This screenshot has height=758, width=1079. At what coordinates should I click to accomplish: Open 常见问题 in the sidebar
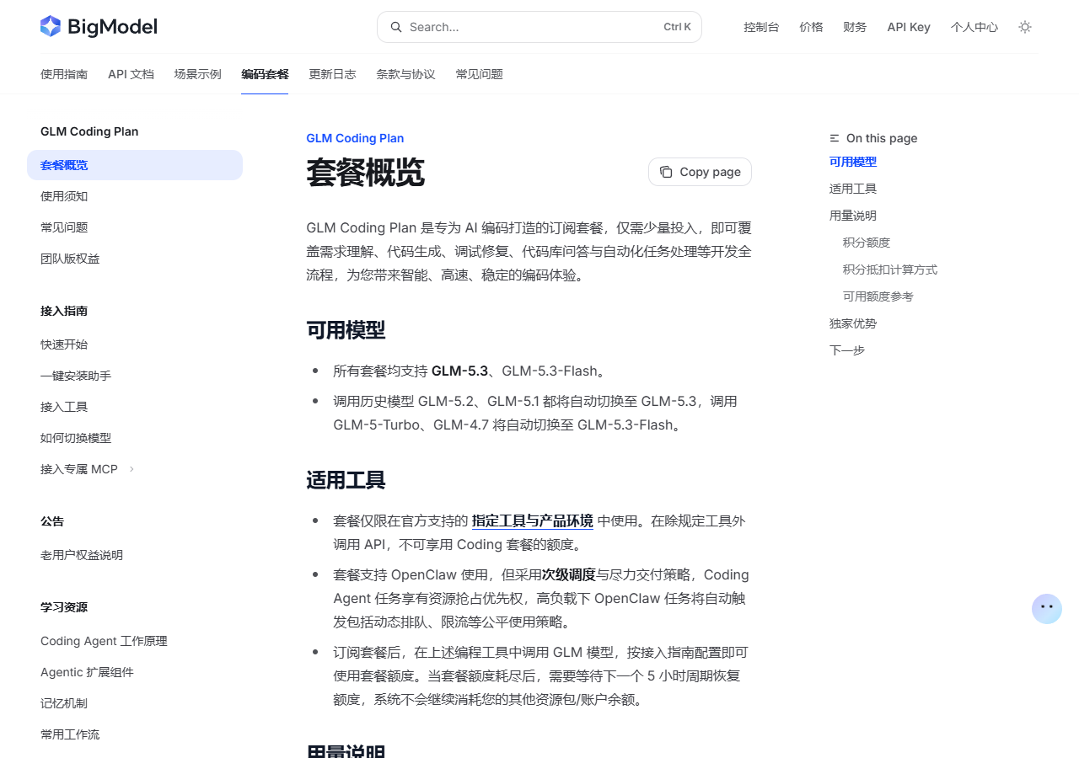(x=135, y=227)
